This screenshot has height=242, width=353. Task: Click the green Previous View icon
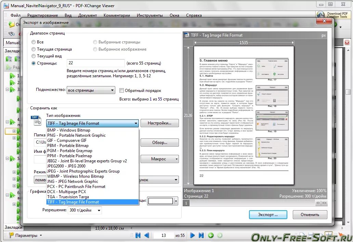tap(211, 235)
